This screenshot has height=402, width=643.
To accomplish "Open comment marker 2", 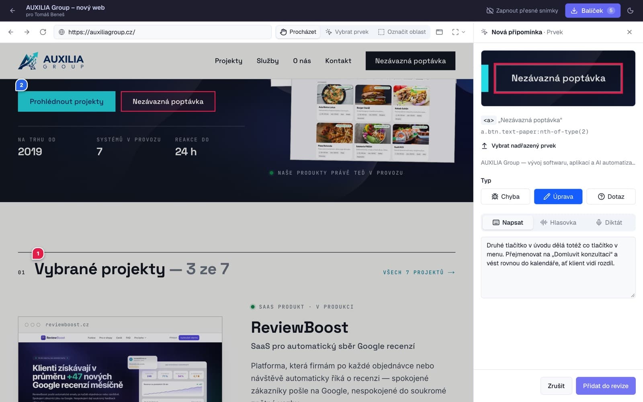I will (x=21, y=85).
